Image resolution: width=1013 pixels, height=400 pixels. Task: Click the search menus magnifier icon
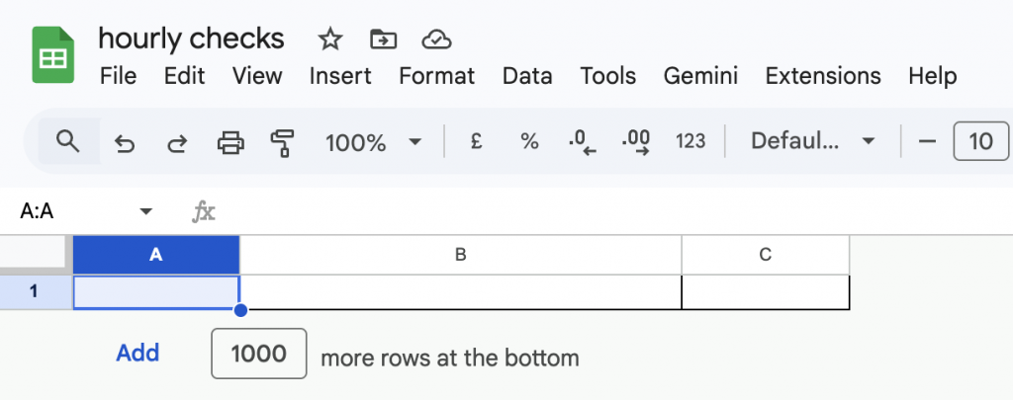point(67,141)
